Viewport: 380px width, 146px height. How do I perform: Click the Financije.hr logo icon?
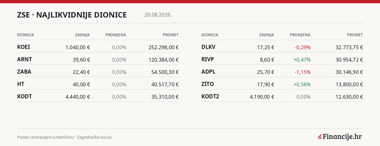320,137
